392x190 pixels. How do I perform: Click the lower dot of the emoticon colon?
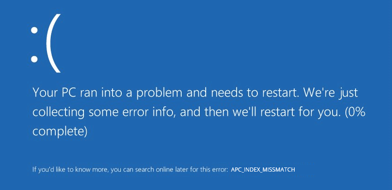(34, 59)
